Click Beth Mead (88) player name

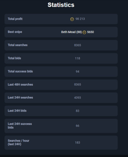[71, 32]
